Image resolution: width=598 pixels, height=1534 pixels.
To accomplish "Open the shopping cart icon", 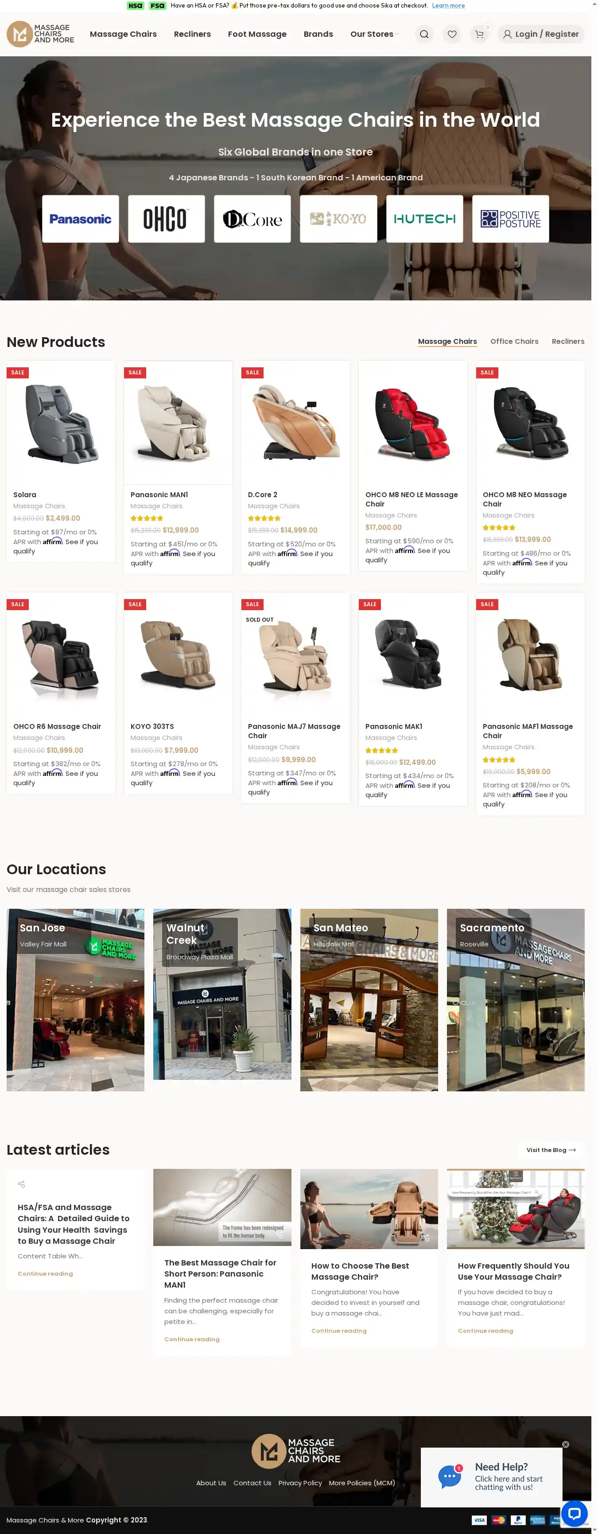I will [x=479, y=35].
